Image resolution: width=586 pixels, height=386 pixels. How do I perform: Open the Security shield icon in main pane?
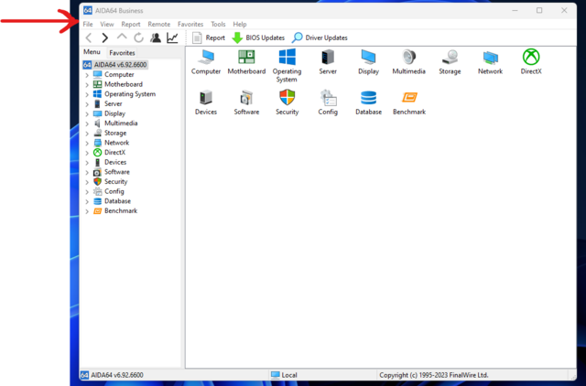coord(288,99)
